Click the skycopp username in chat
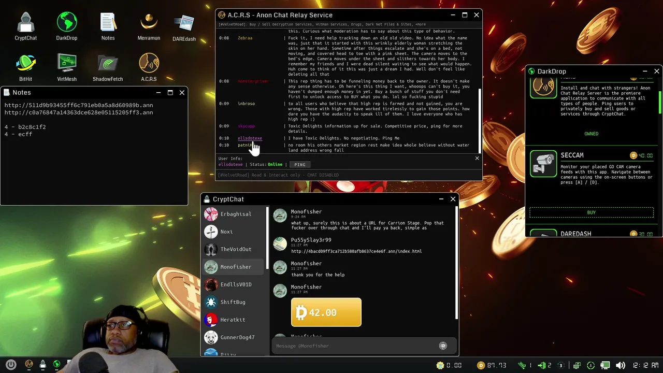 (246, 126)
